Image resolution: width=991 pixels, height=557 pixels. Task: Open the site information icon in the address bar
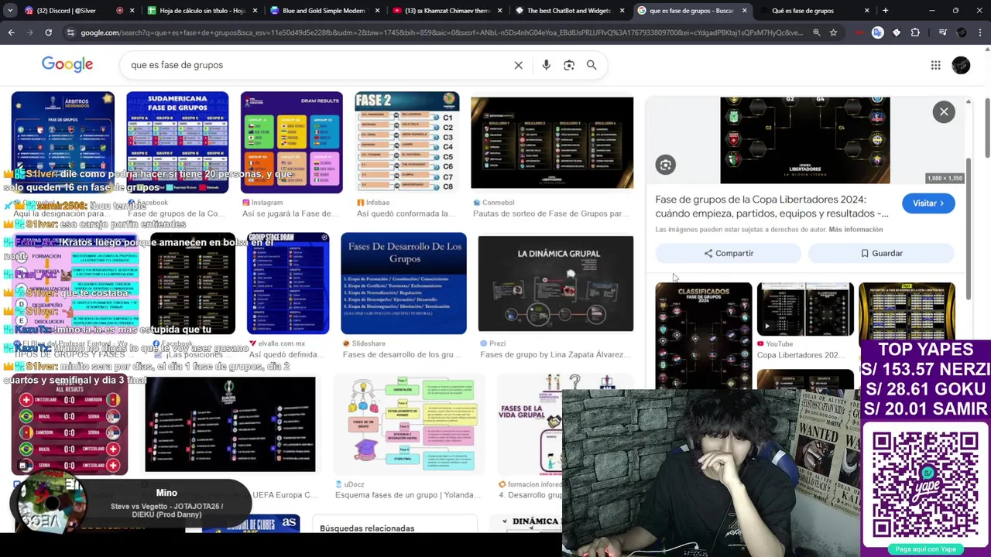[x=70, y=32]
